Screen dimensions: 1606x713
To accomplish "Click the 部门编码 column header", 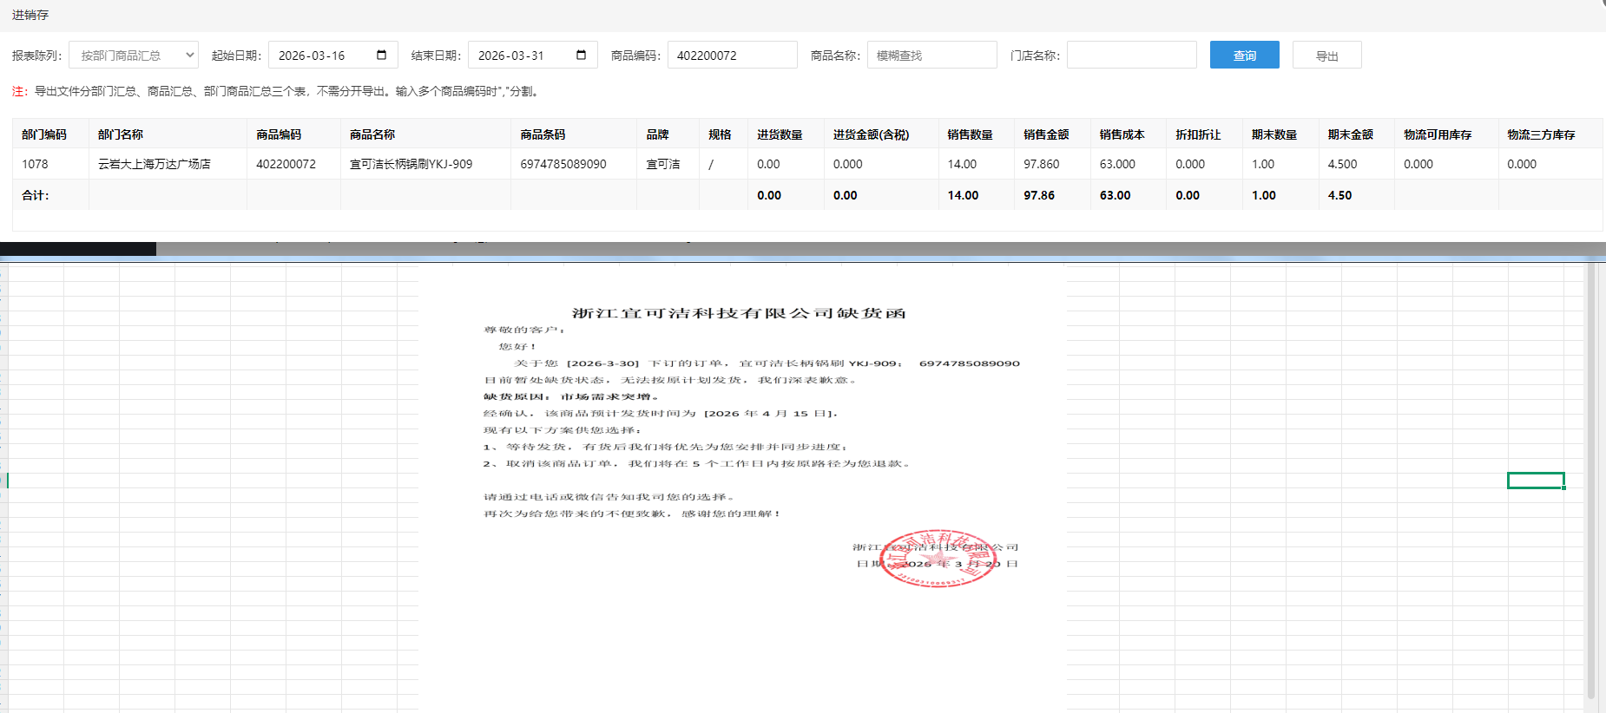I will (x=44, y=134).
